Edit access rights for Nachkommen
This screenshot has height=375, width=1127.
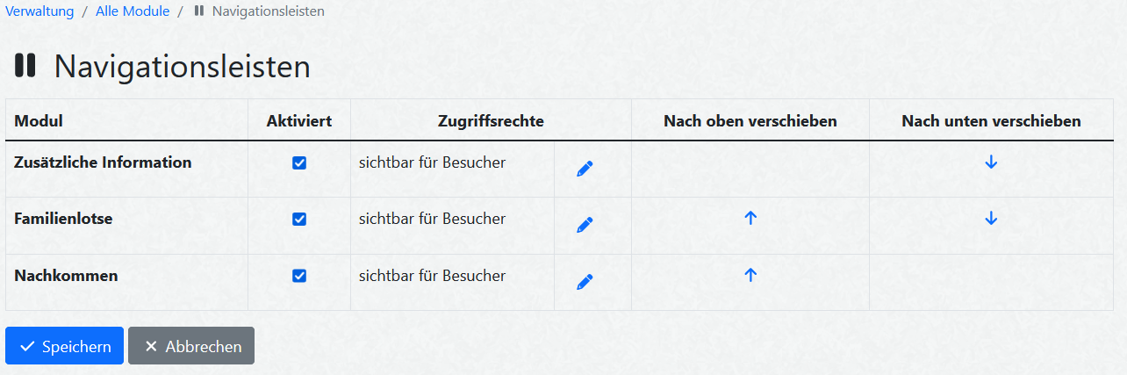[x=585, y=282]
